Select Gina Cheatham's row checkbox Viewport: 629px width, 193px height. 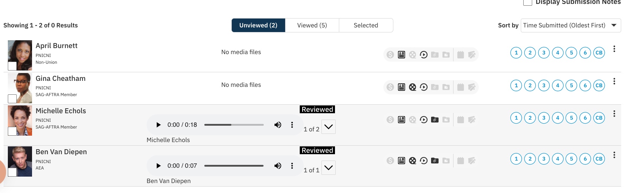pos(12,99)
